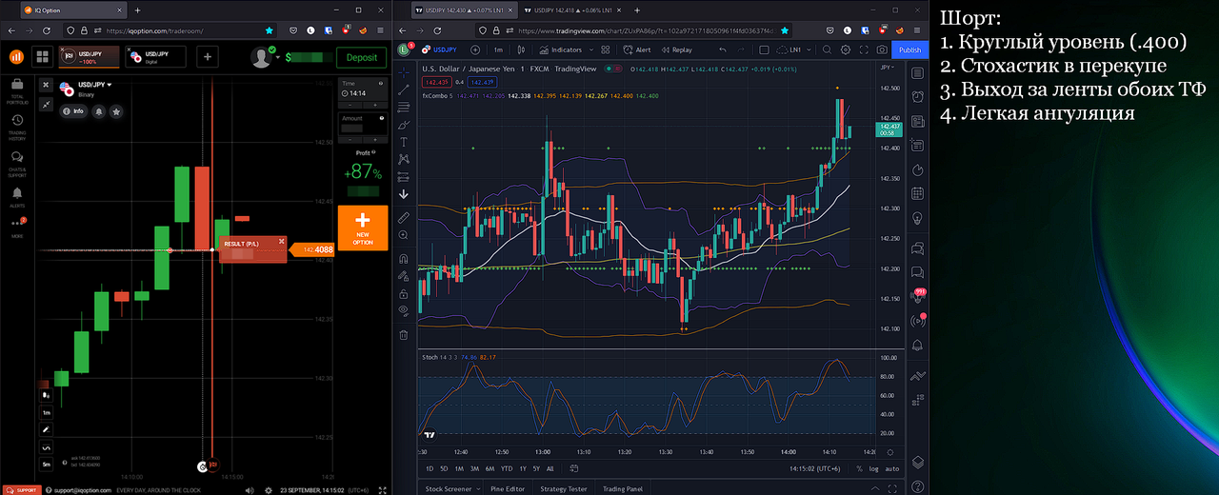This screenshot has width=1219, height=495.
Task: Undo last TradingView chart action
Action: [x=723, y=49]
